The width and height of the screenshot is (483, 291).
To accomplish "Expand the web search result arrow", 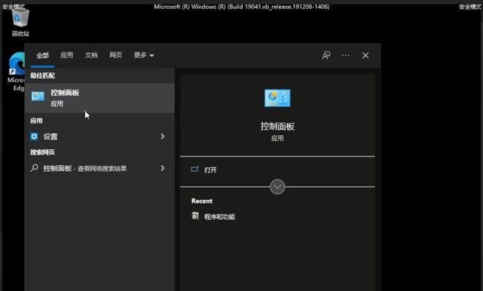I will [162, 168].
